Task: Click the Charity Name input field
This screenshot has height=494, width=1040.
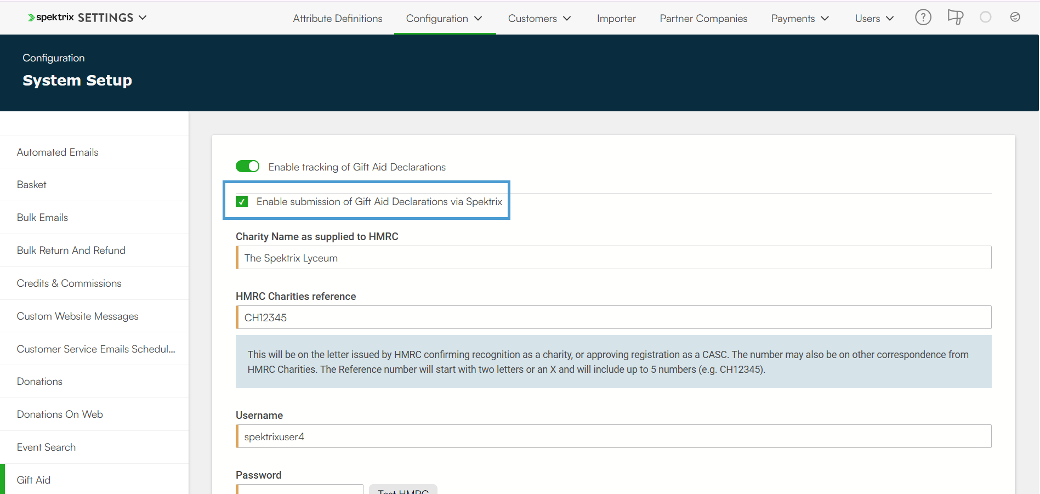Action: (x=613, y=258)
